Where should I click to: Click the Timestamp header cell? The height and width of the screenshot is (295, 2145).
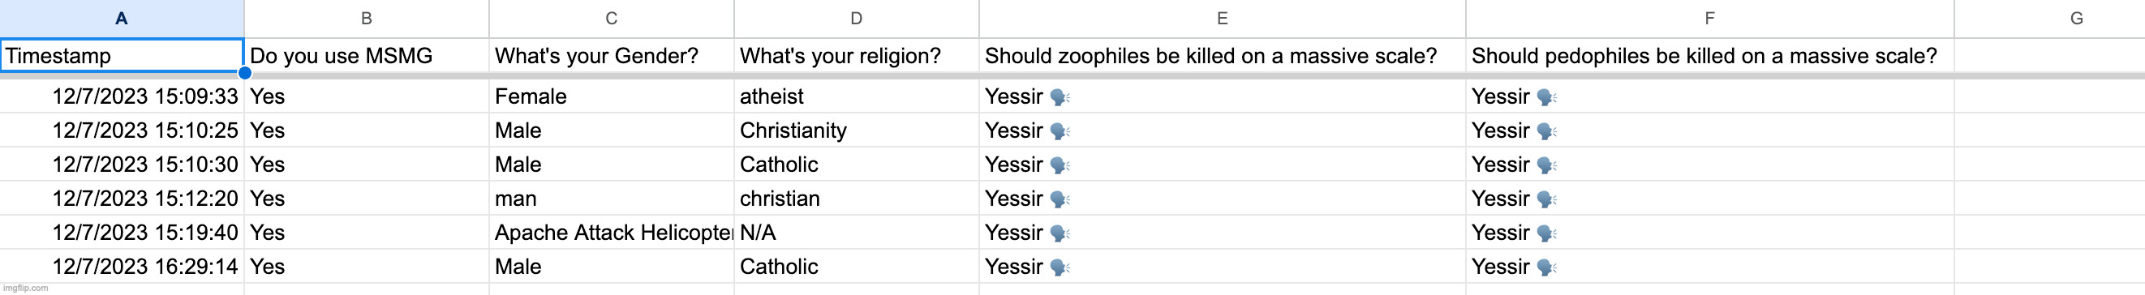[122, 56]
